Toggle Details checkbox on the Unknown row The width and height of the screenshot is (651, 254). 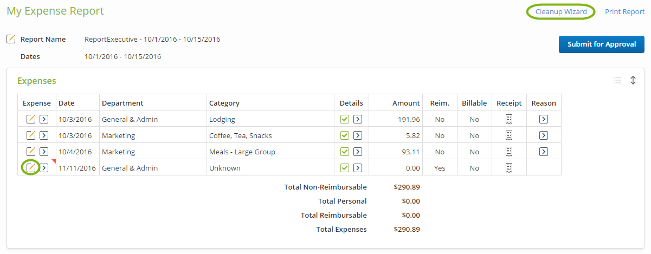(x=345, y=168)
